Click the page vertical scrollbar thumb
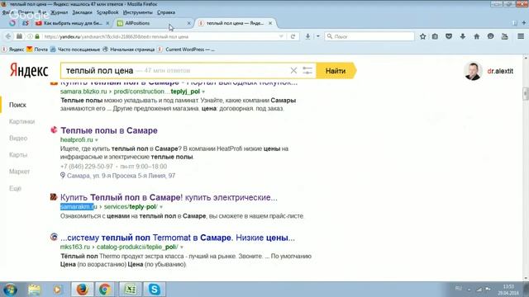 tap(526, 93)
